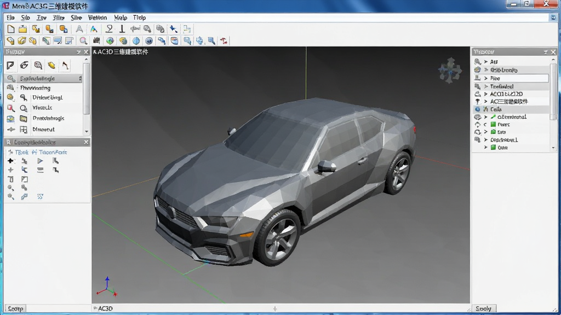Click the 'AC3D' label in bottom status bar

105,308
